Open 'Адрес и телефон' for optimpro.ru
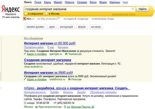The width and height of the screenshot is (155, 109). pyautogui.click(x=37, y=54)
